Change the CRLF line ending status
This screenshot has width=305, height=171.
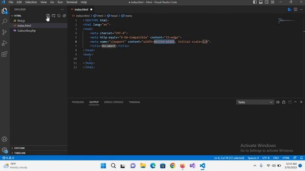[276, 158]
